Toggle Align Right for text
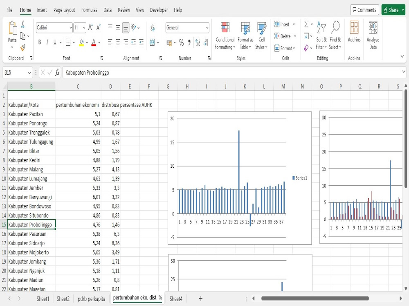The width and height of the screenshot is (409, 306). (x=126, y=42)
